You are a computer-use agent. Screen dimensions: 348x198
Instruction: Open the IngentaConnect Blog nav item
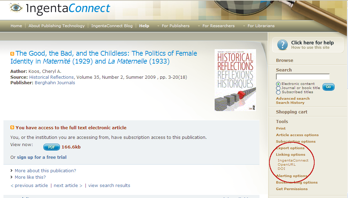point(112,26)
